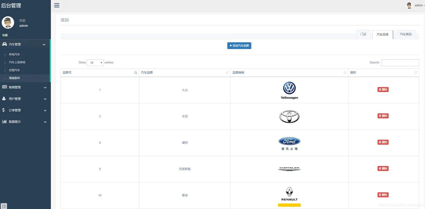Click the 克莱斯勒 brand name cell
425x209 pixels.
[x=185, y=169]
